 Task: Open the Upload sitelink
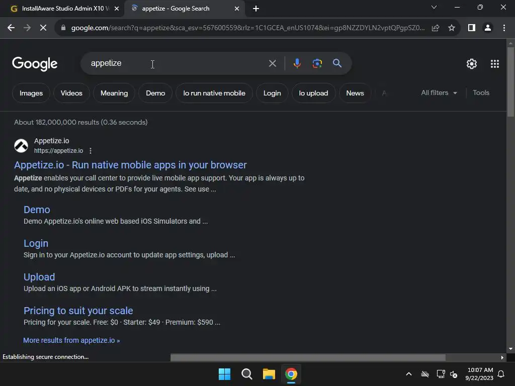[x=39, y=277]
